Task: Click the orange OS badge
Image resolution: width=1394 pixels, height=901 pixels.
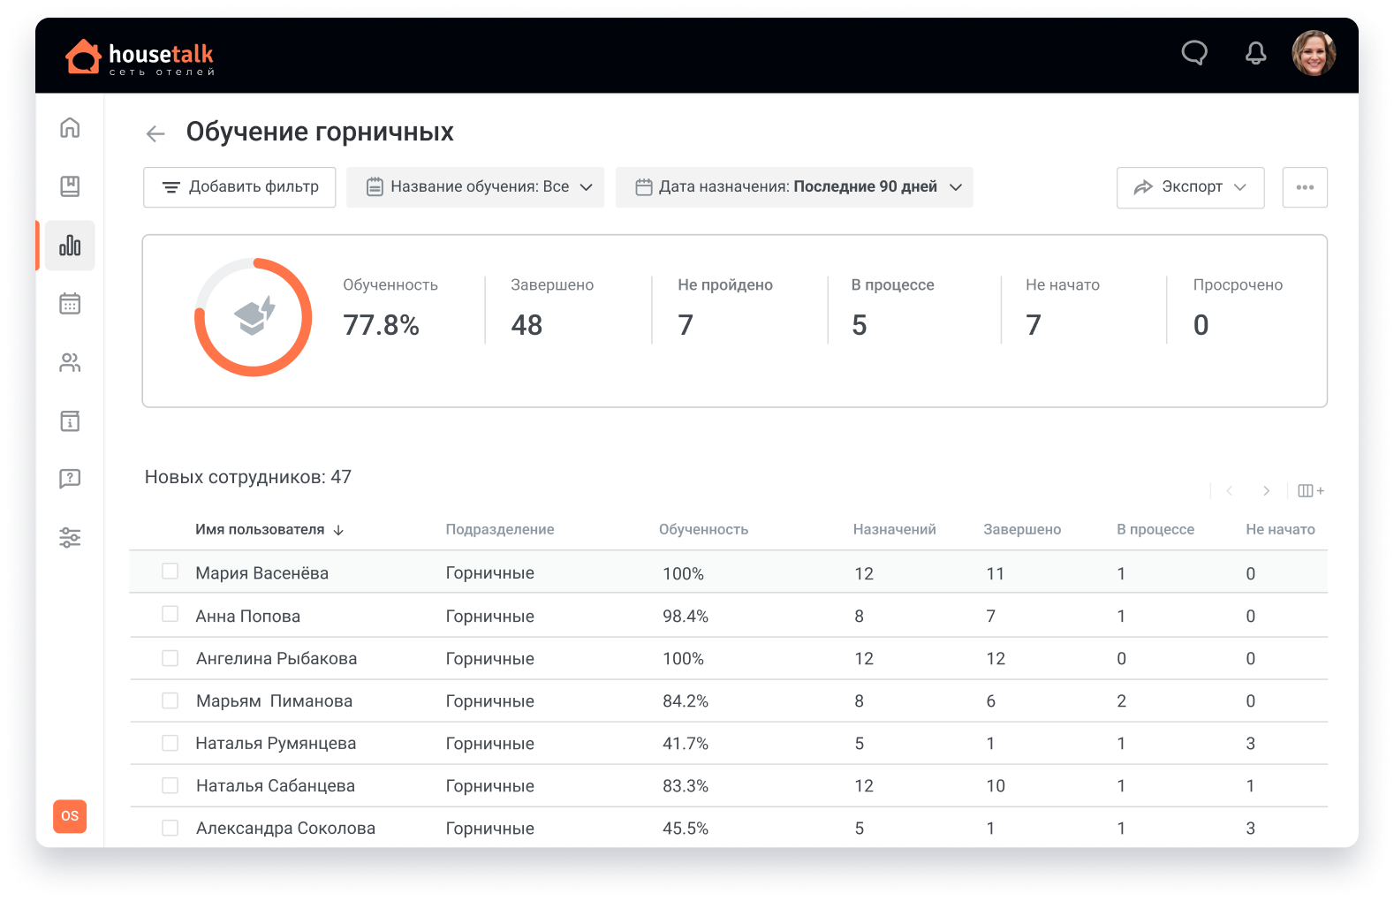Action: tap(70, 816)
